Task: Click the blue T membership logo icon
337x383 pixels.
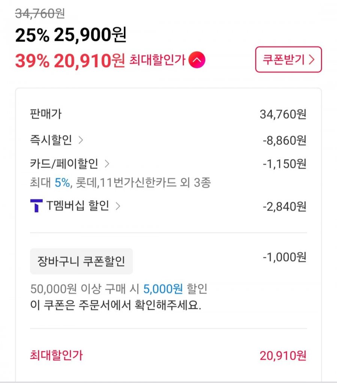Action: pos(36,206)
